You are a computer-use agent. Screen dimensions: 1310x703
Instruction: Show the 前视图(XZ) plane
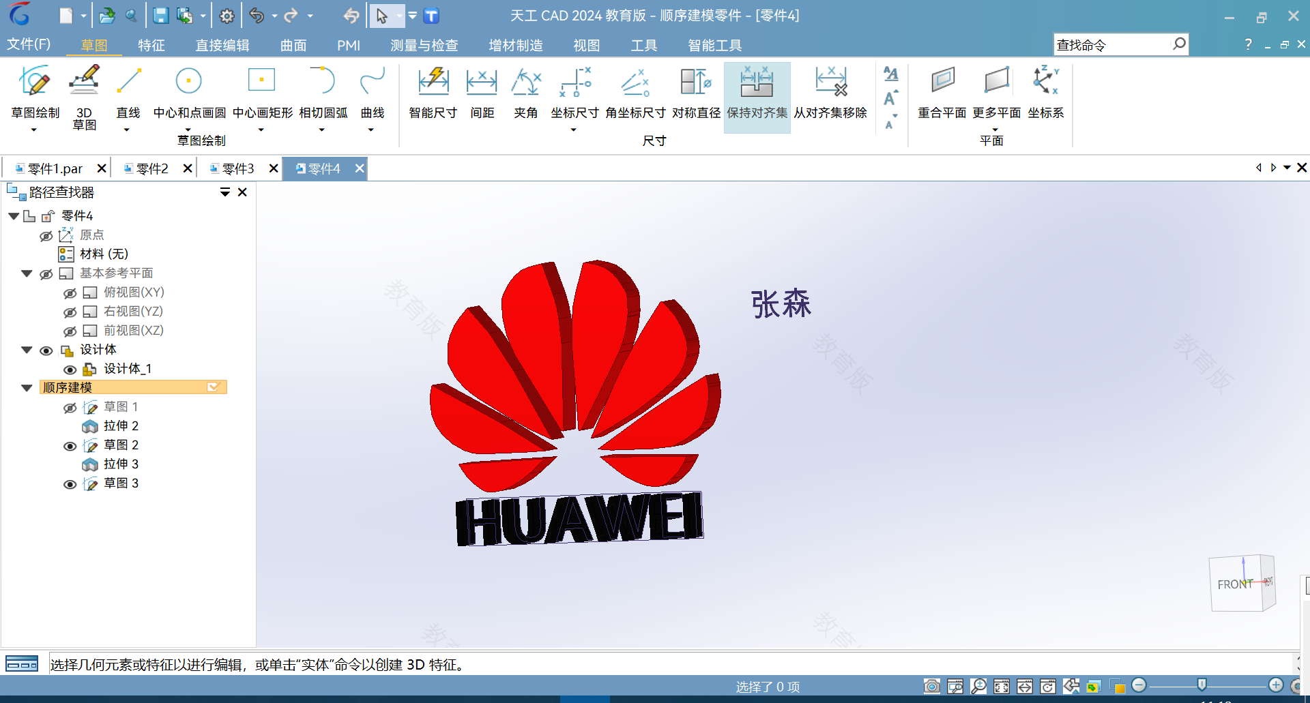click(x=70, y=331)
